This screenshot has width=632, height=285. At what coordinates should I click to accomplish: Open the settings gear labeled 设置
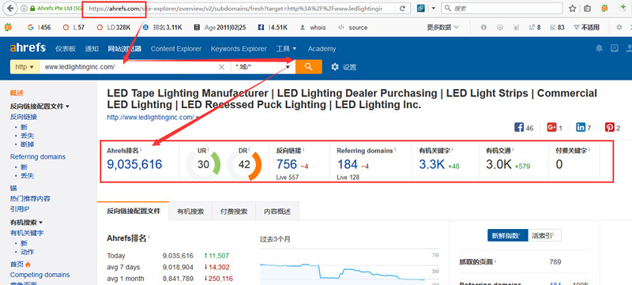tap(344, 67)
